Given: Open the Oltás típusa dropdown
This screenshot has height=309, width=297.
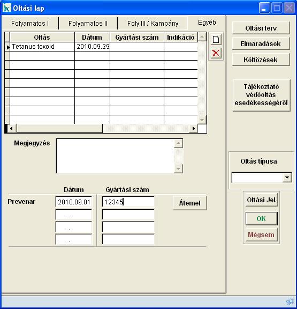Looking at the screenshot, I should 287,178.
